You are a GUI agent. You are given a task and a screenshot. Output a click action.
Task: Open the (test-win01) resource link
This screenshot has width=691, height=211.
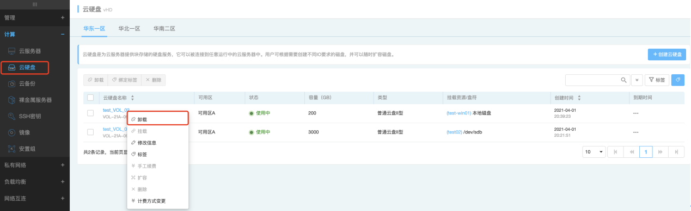point(458,113)
